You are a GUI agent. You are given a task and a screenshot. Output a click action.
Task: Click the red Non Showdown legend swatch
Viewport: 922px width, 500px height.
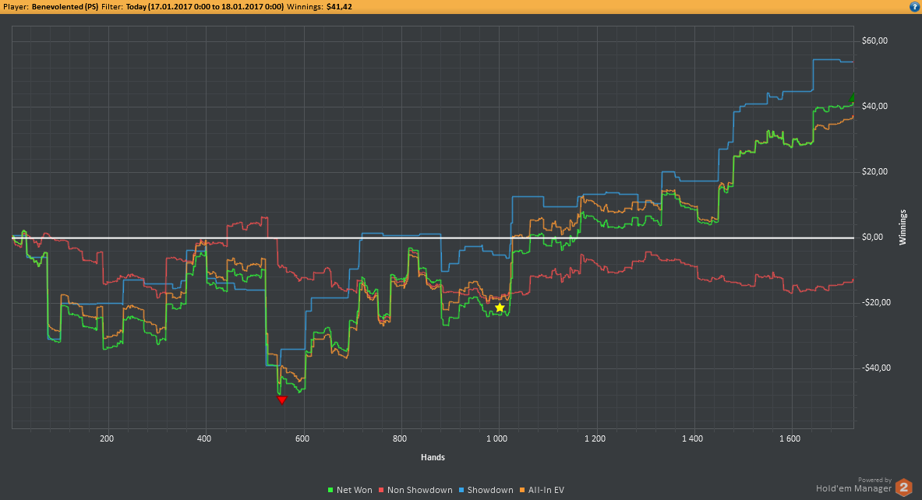[381, 490]
